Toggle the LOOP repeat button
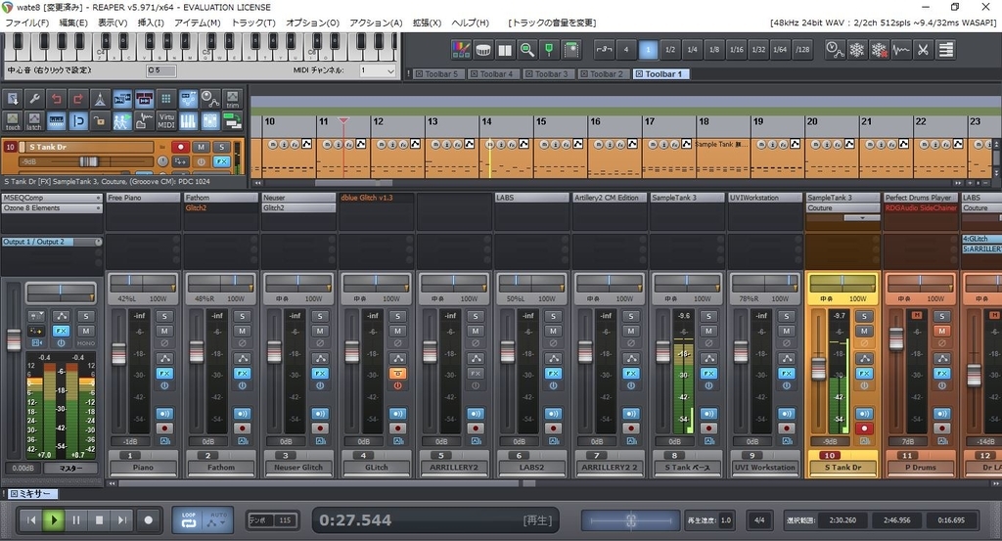 point(189,519)
